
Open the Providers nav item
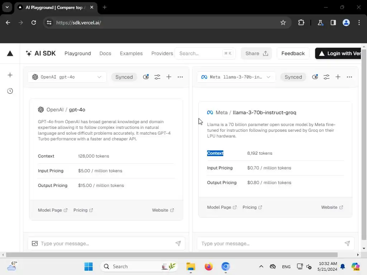coord(162,54)
